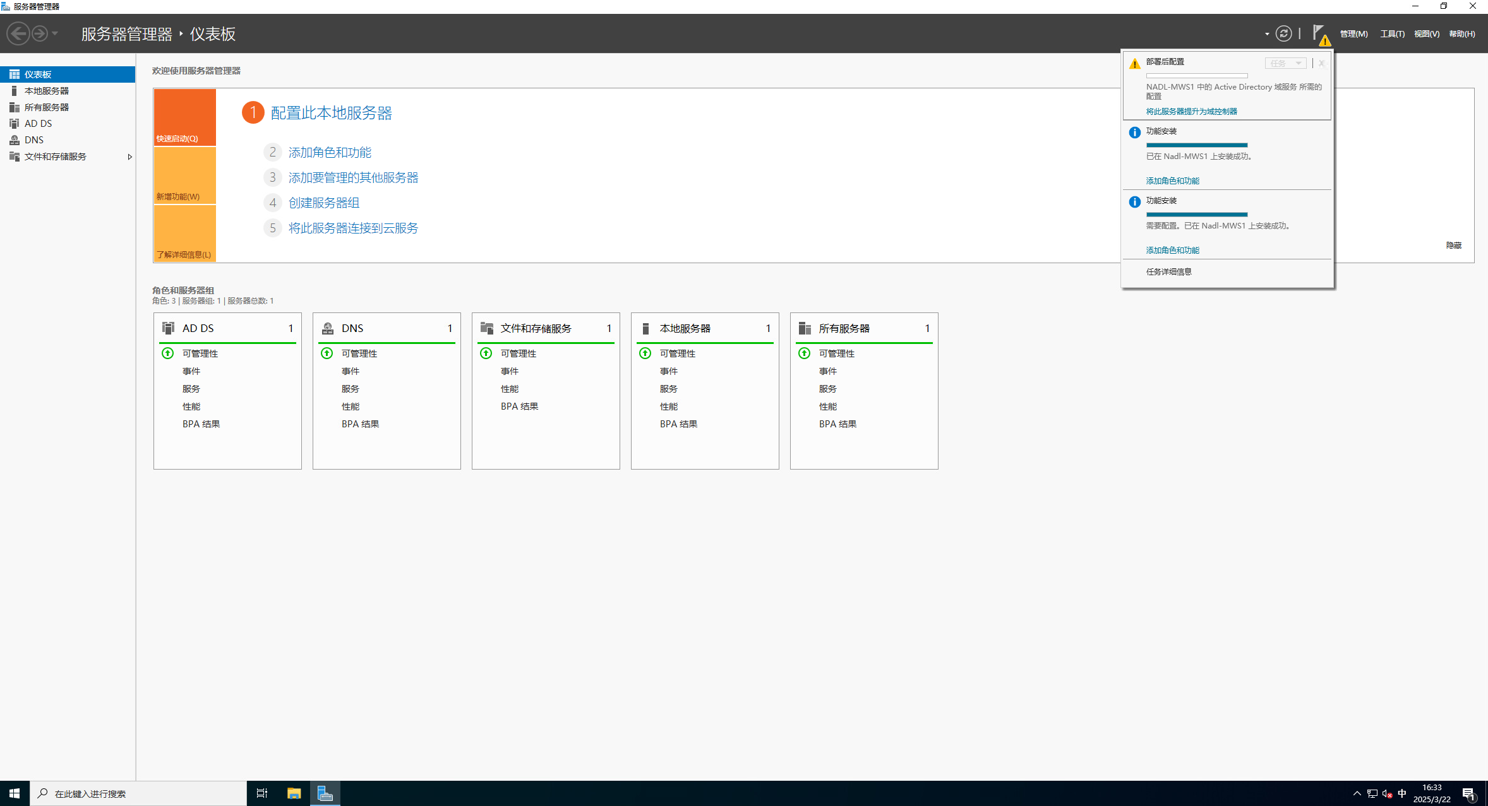Select 所有服务器 in the sidebar
This screenshot has width=1488, height=806.
click(68, 107)
